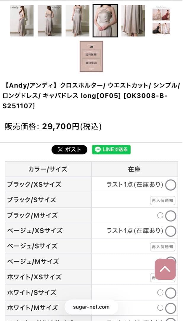The width and height of the screenshot is (183, 321).
Task: Send this dress with the LINEで送る button
Action: tap(111, 150)
